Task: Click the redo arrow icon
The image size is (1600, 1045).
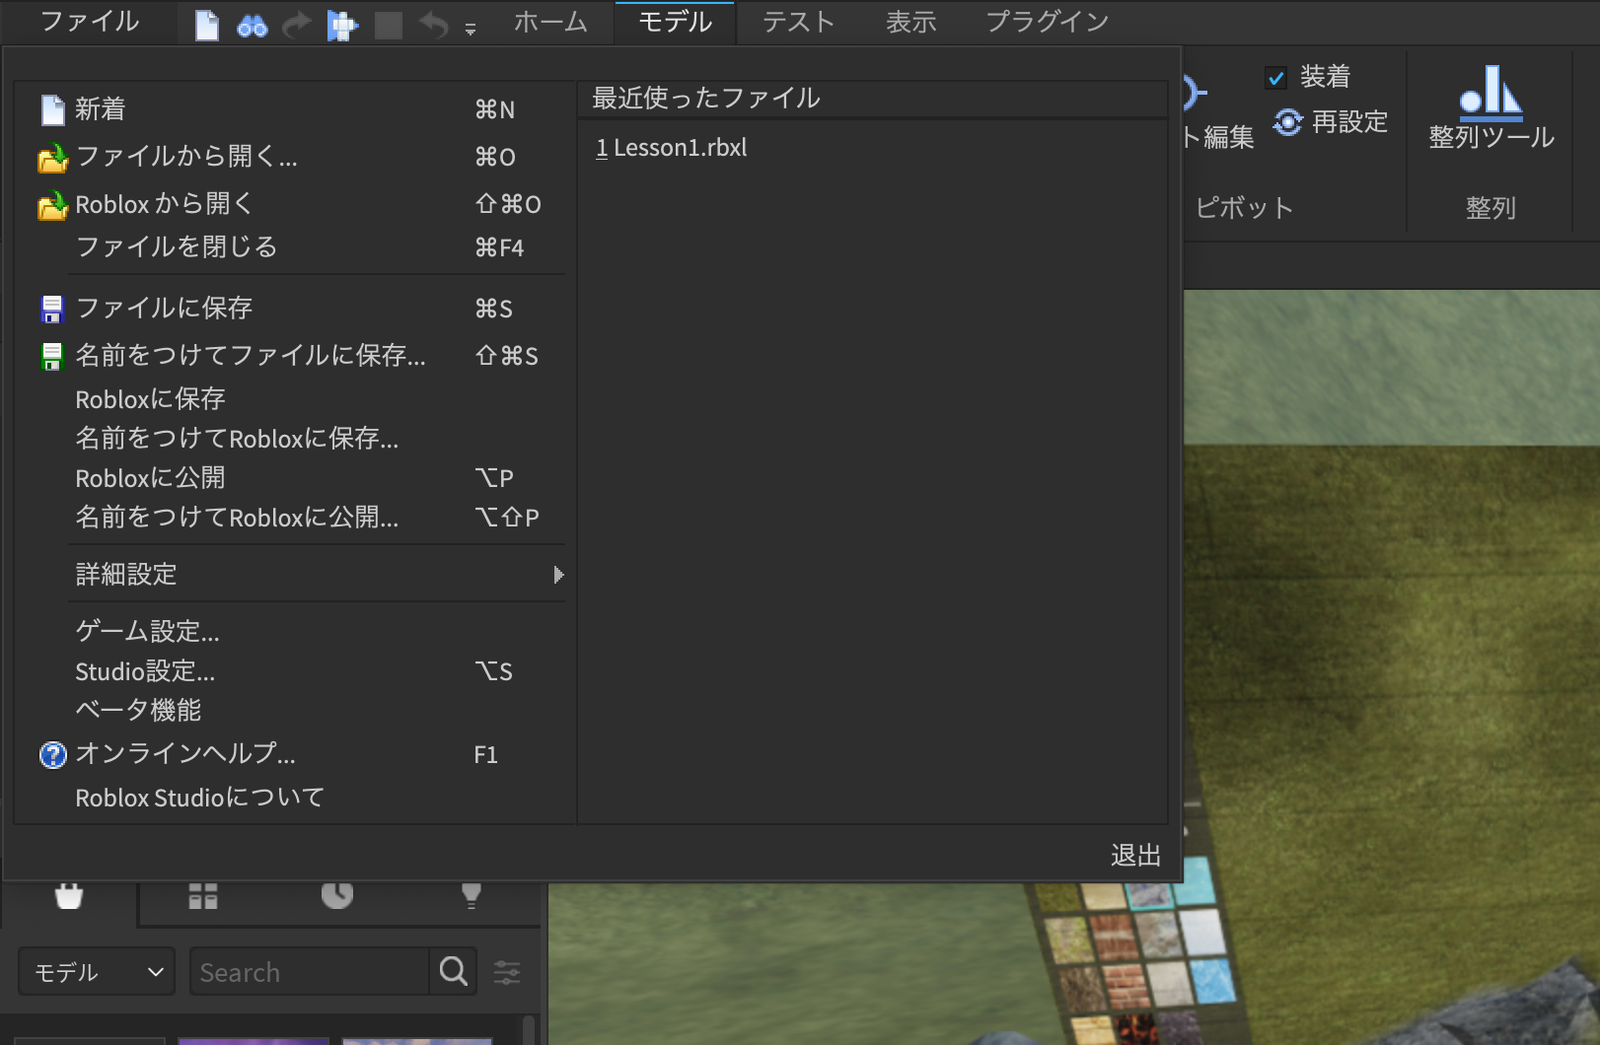Action: 296,26
